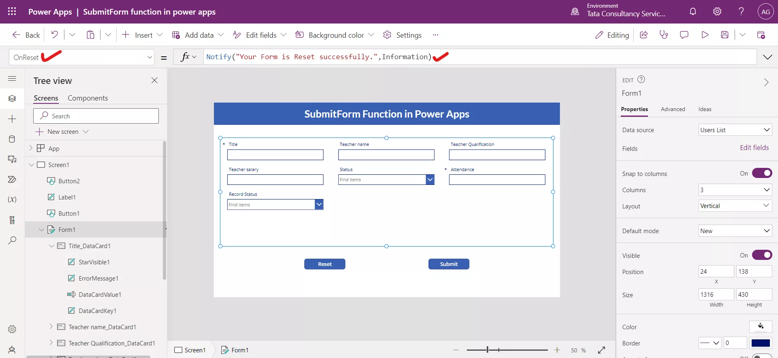
Task: Open the App checker stethoscope icon
Action: point(664,35)
